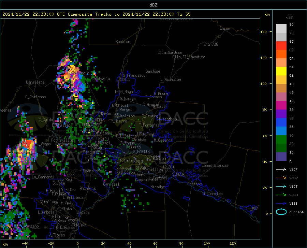The height and width of the screenshot is (248, 307).
Task: Select the green 20 dBZ color swatch
Action: [x=281, y=140]
